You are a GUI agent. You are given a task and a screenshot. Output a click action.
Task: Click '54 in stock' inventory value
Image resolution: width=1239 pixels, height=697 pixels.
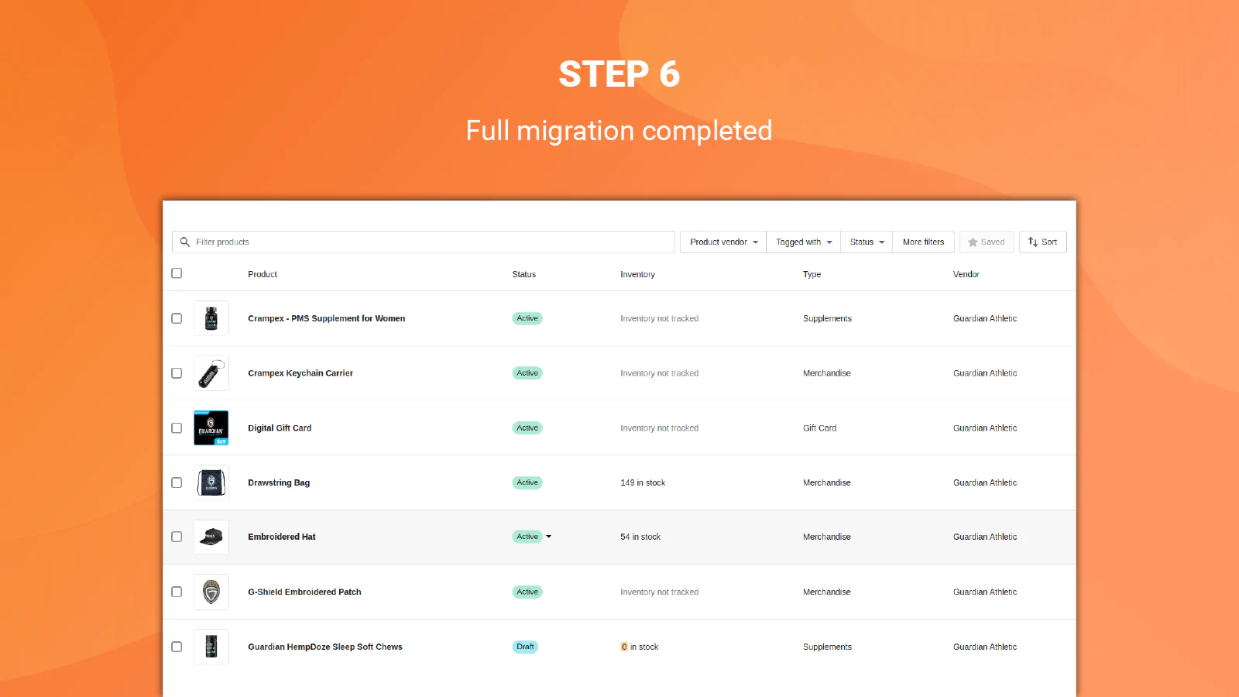pyautogui.click(x=640, y=537)
